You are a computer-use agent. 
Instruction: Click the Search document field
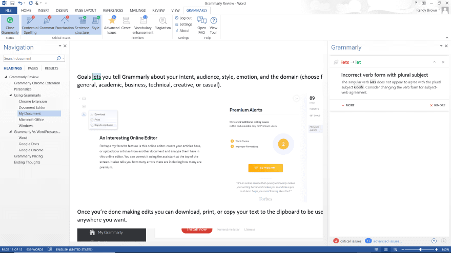point(30,58)
